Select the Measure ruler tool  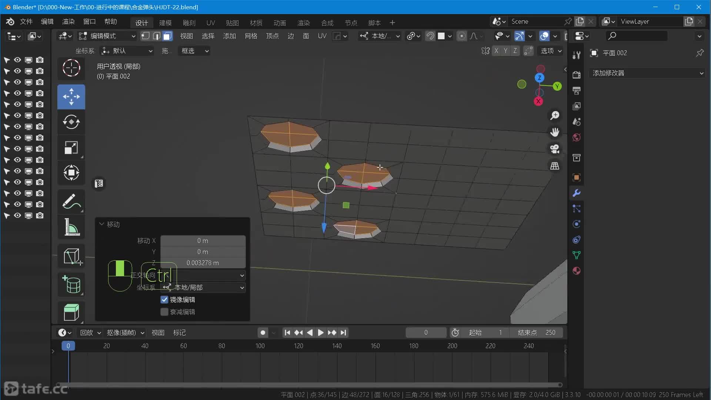pos(71,227)
